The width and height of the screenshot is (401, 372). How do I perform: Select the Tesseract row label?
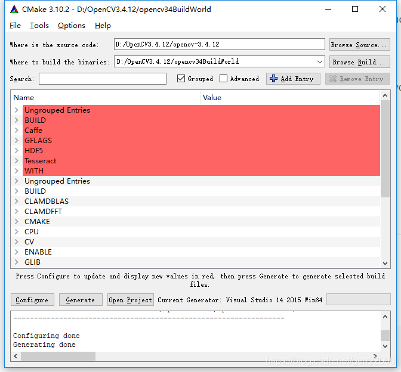[41, 161]
